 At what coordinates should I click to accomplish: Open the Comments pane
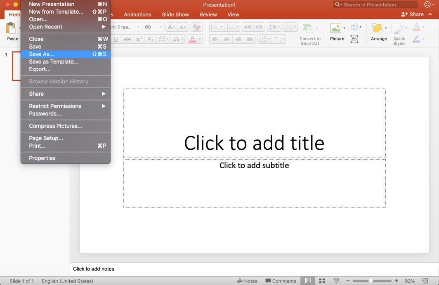[x=281, y=280]
